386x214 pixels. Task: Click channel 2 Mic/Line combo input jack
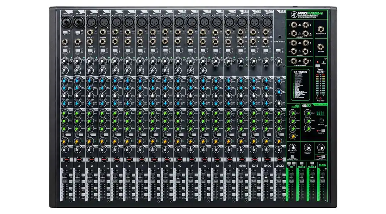[79, 22]
